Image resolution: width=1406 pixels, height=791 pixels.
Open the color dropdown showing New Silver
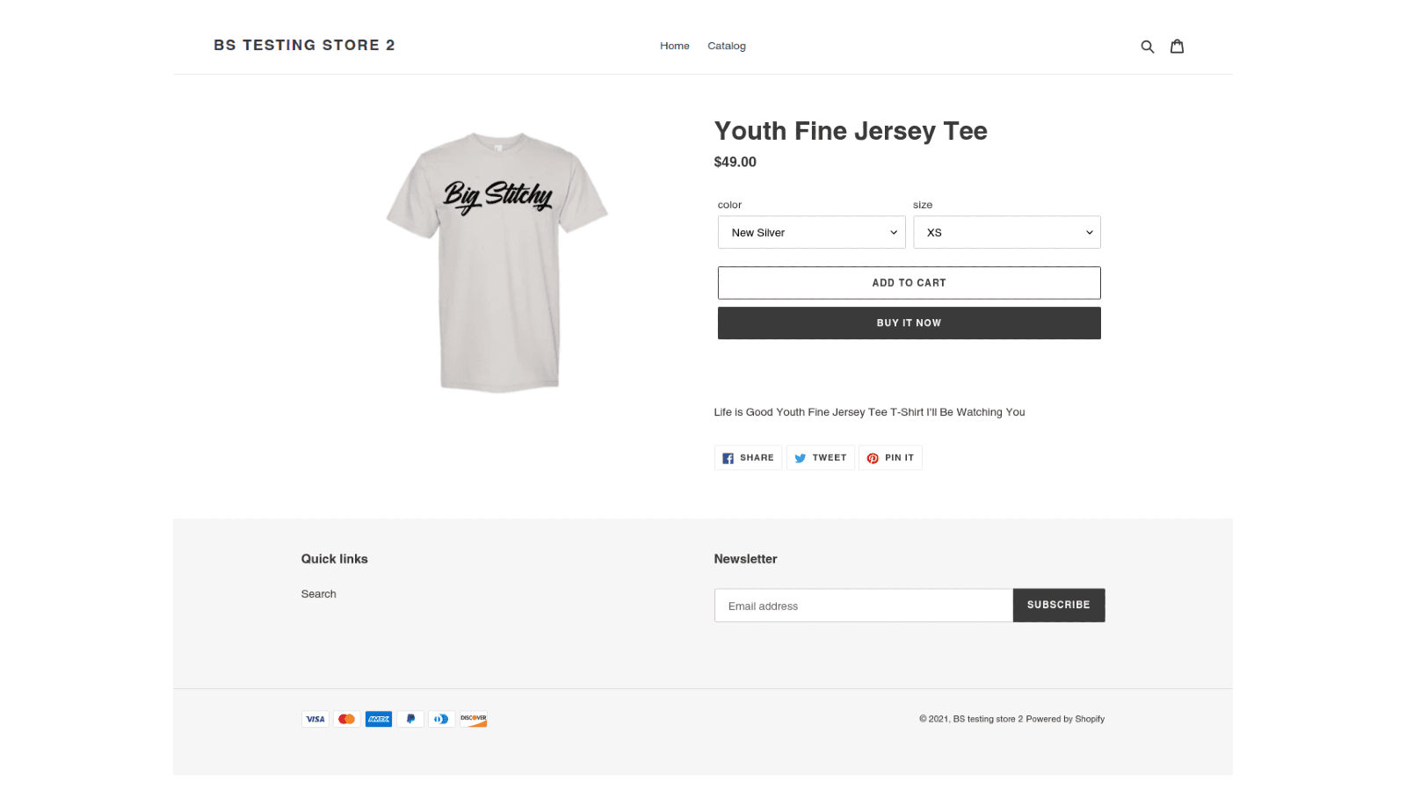[810, 231]
